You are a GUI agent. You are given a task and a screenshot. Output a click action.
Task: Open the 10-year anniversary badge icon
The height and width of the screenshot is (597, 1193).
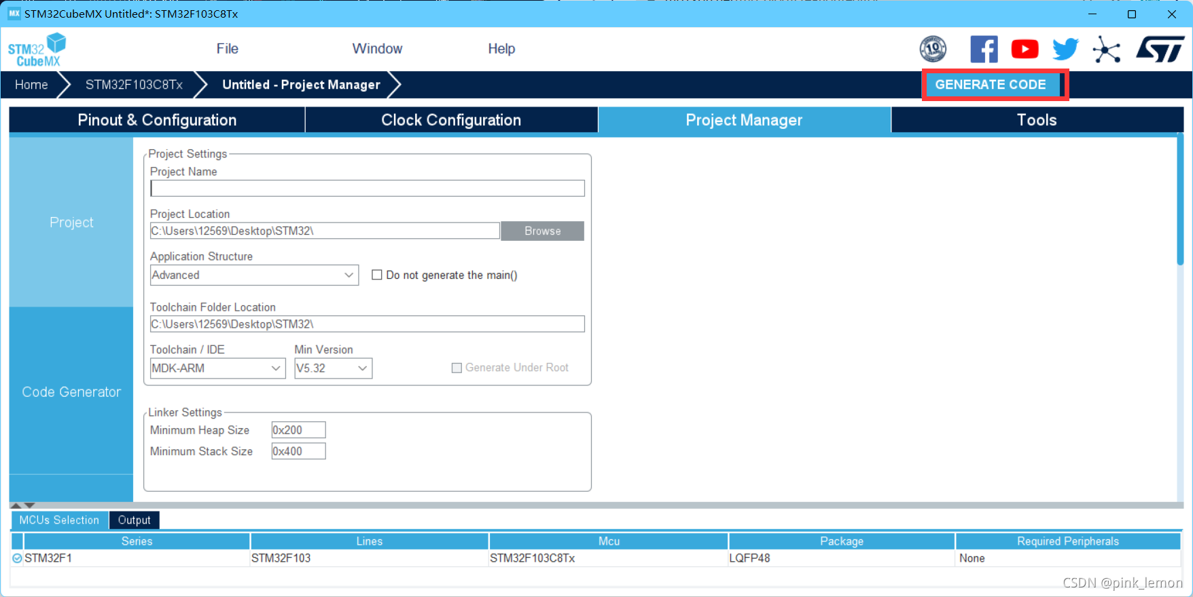(933, 49)
